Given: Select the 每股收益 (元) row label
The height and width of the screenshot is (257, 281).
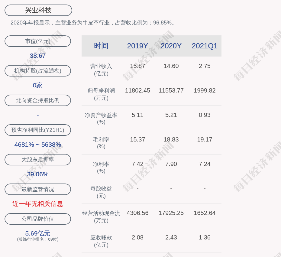Looking at the screenshot, I should click(x=101, y=192).
